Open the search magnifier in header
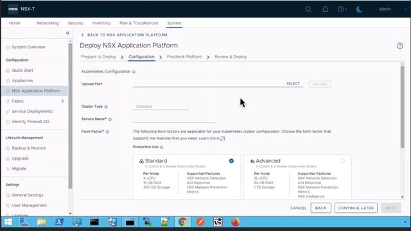Viewport: 411px width, 231px height. click(308, 9)
